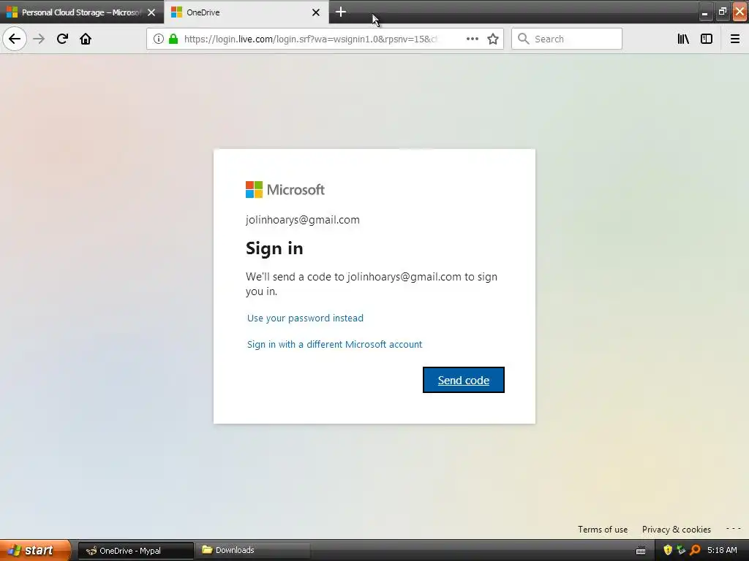
Task: Close the Personal Cloud Storage tab
Action: click(x=151, y=12)
